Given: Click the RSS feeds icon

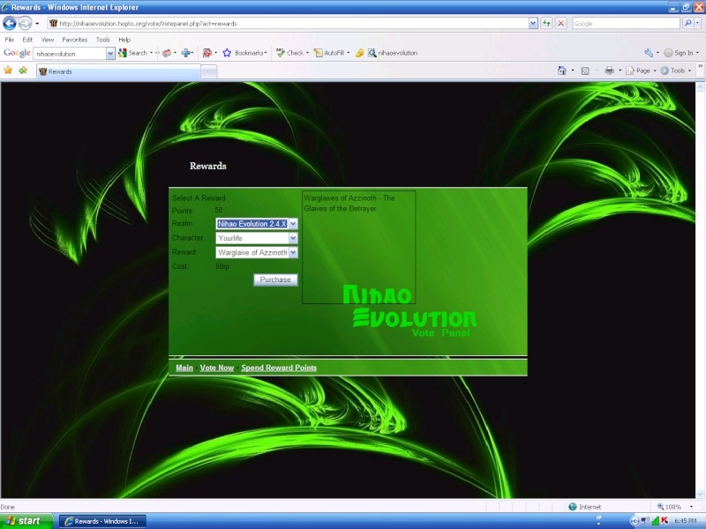Looking at the screenshot, I should point(585,71).
